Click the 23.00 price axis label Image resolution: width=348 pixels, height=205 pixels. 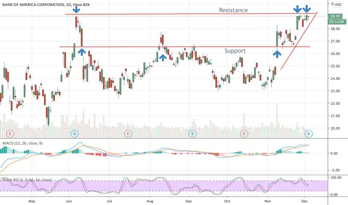(x=335, y=91)
